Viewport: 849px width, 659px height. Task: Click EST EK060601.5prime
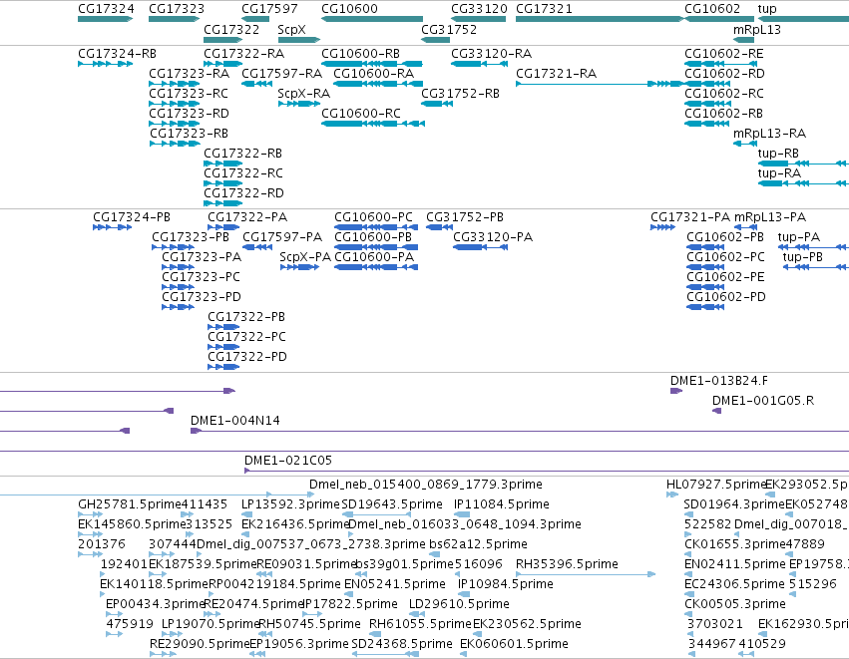tap(514, 645)
